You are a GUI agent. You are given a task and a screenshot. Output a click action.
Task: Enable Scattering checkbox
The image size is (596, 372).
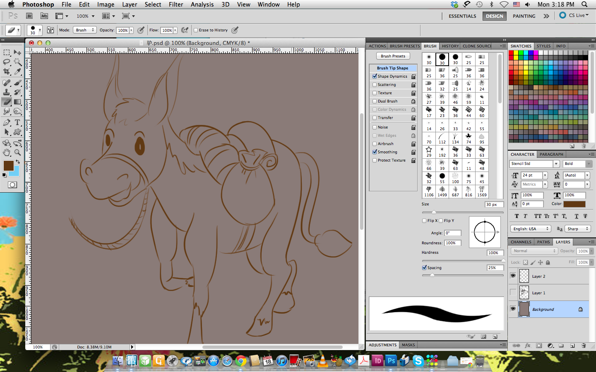point(375,84)
